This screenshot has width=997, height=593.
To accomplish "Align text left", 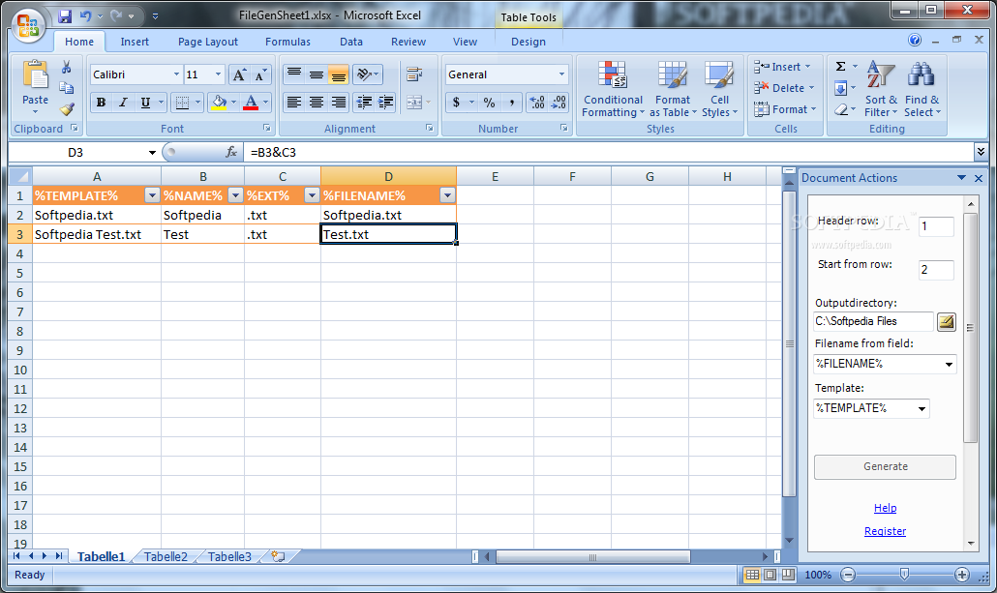I will coord(293,103).
